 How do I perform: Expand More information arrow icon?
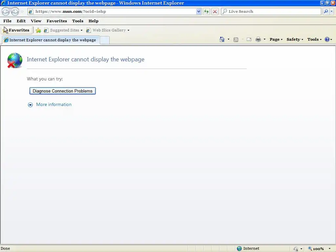(30, 105)
